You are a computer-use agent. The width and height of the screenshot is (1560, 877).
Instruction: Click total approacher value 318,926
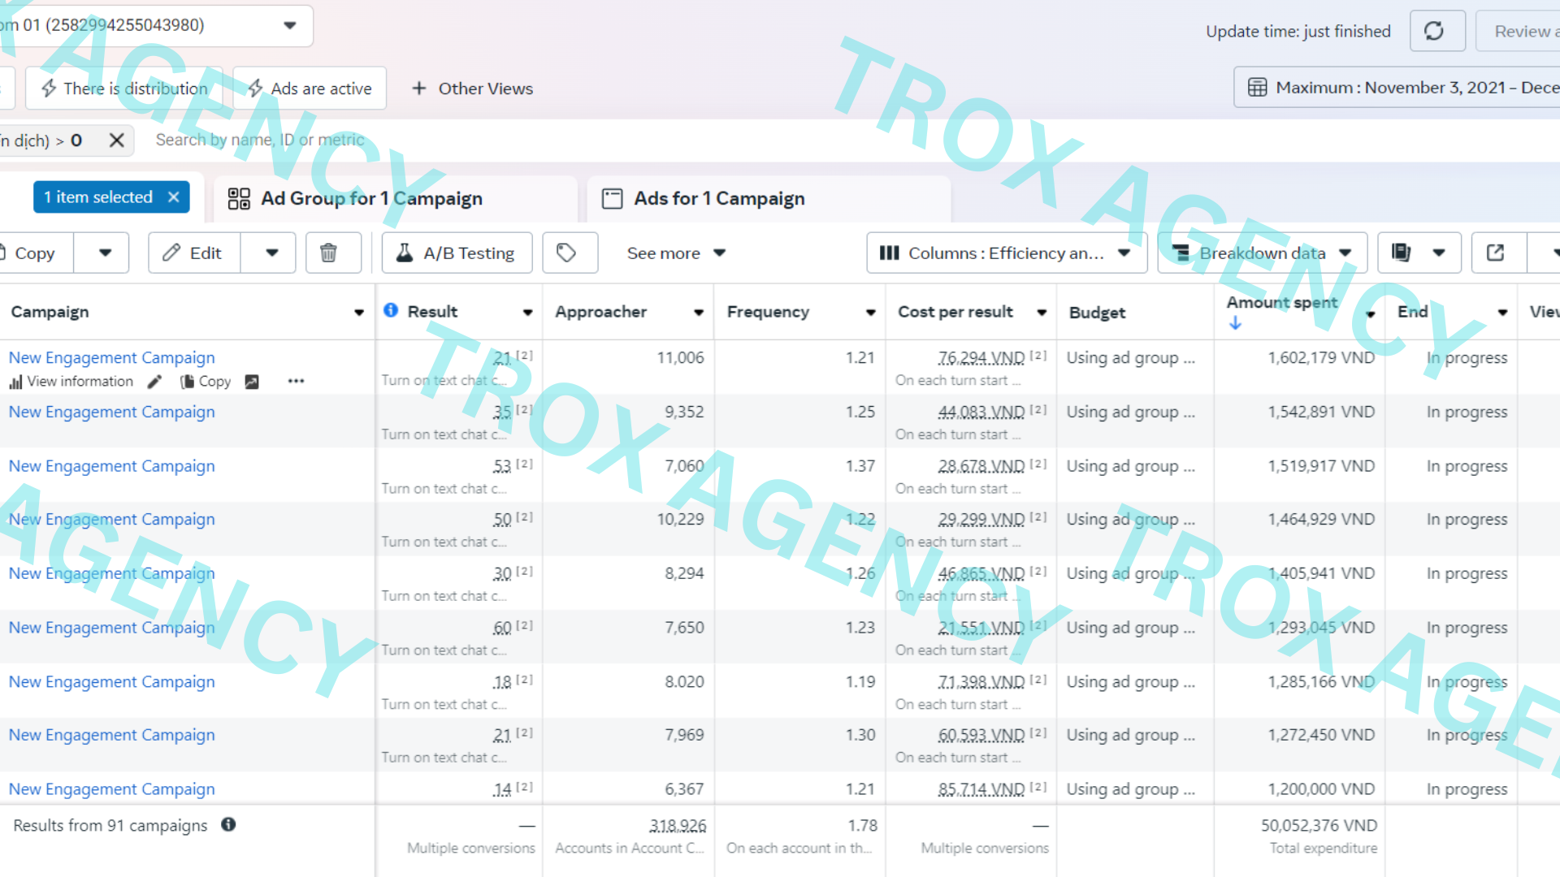click(x=678, y=826)
